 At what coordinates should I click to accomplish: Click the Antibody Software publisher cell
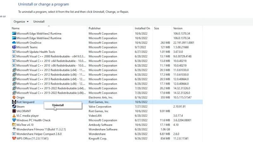point(100,125)
